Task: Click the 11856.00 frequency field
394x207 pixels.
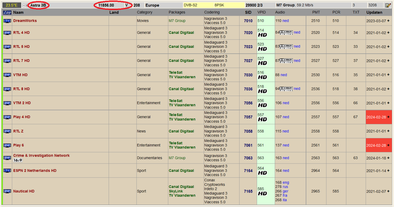Action: [x=106, y=5]
